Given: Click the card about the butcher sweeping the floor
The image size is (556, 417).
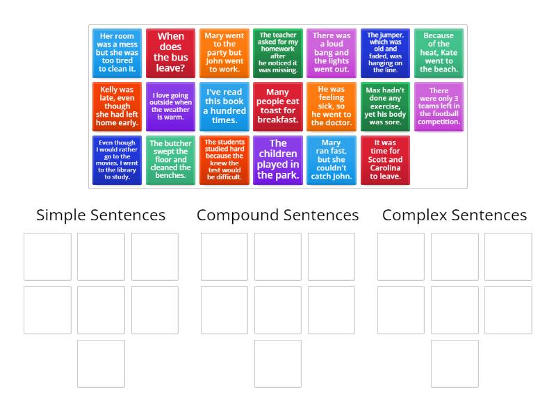Looking at the screenshot, I should (x=170, y=160).
